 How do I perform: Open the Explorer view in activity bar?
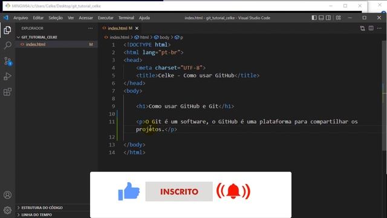7,30
